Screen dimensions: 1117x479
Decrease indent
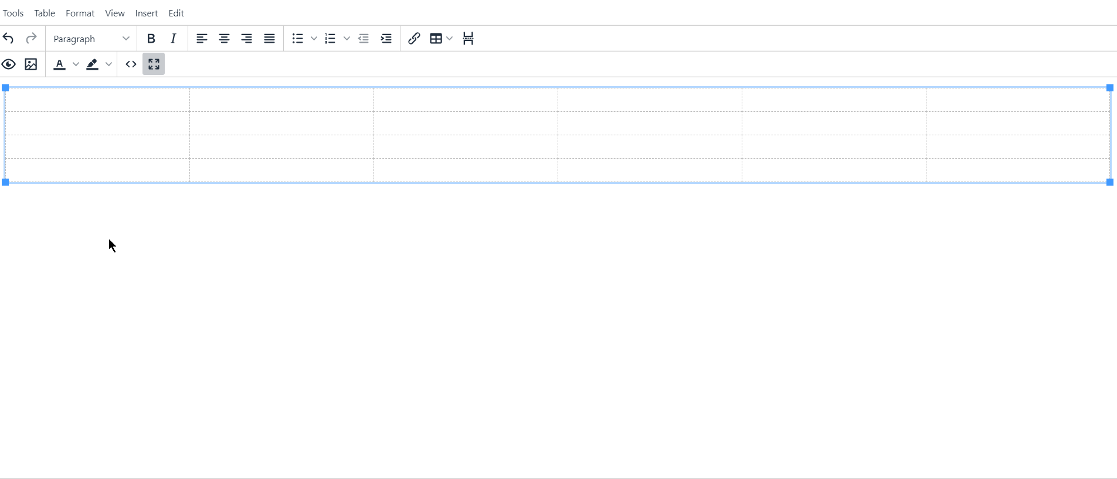pyautogui.click(x=364, y=39)
